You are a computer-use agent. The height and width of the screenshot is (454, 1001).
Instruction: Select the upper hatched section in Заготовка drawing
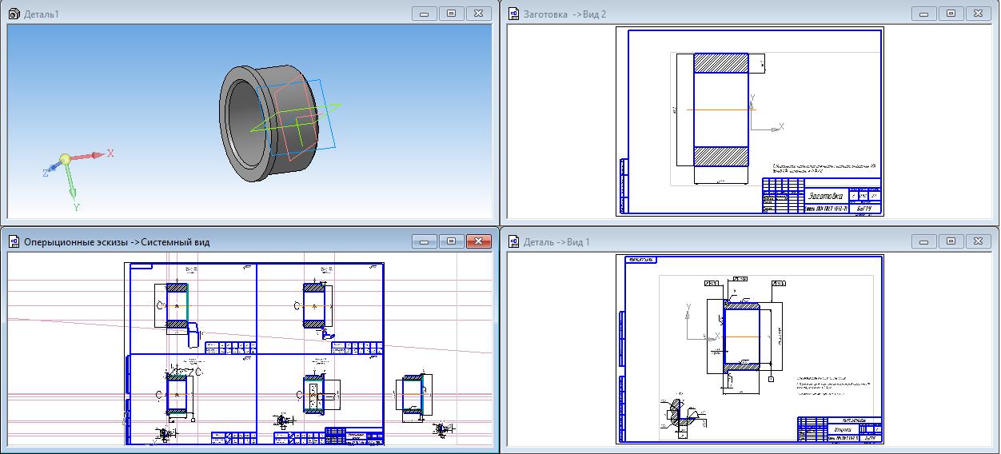point(720,63)
